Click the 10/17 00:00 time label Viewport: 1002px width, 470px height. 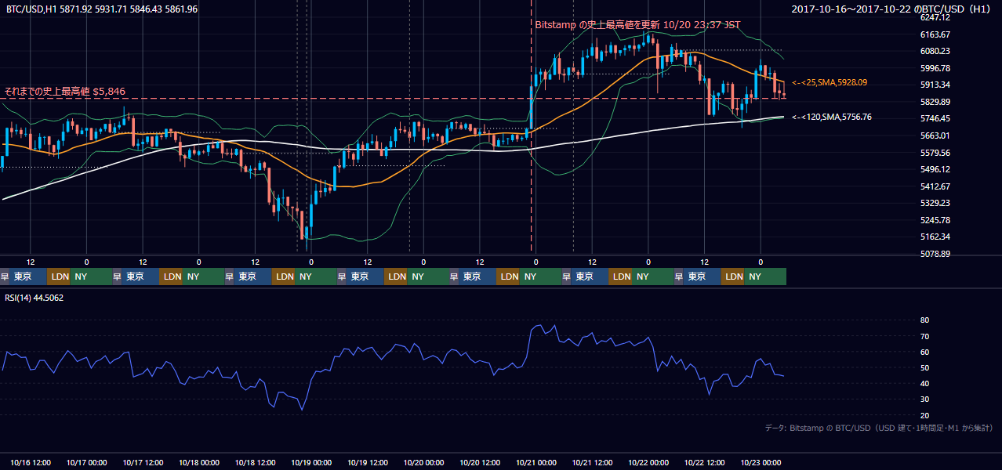[87, 462]
